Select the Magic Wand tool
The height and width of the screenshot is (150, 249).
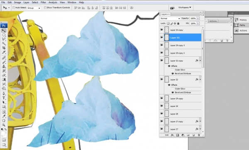point(4,44)
